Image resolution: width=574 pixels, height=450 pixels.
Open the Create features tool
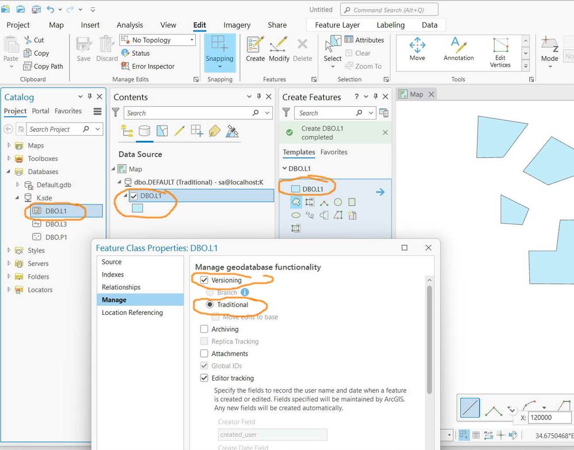(x=255, y=49)
